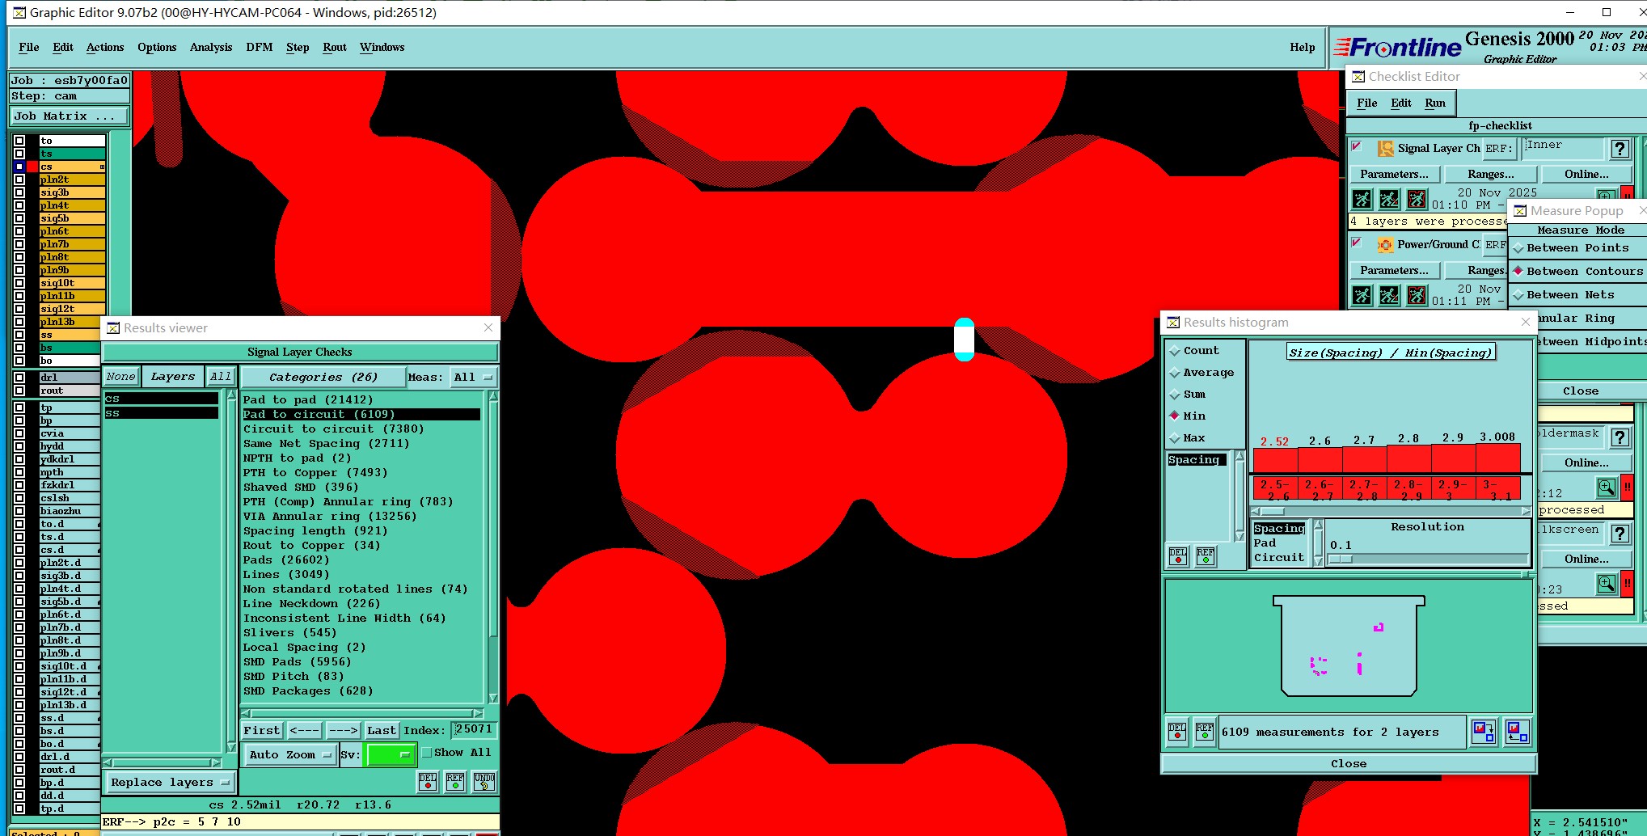Go to next result with ---> button
1647x836 pixels.
tap(343, 730)
